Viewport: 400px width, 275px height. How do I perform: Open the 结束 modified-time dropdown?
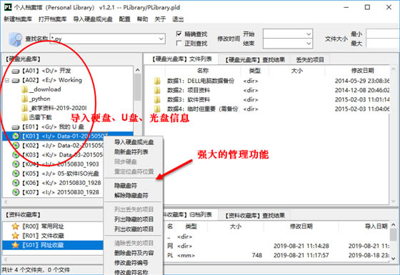coord(309,44)
